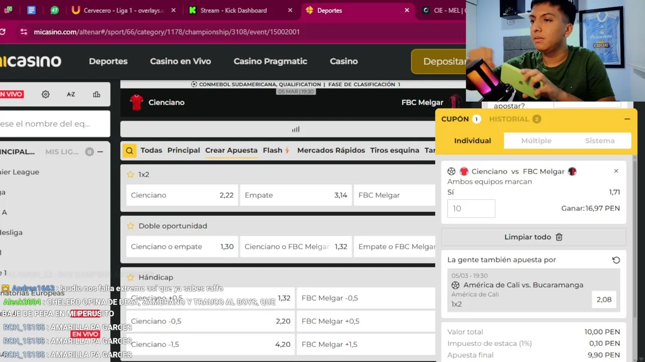This screenshot has width=645, height=362.
Task: Click the site info icon in the address bar
Action: coord(24,32)
